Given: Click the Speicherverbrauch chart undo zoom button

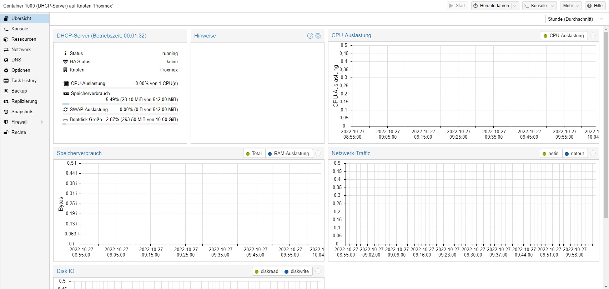Looking at the screenshot, I should [x=318, y=154].
